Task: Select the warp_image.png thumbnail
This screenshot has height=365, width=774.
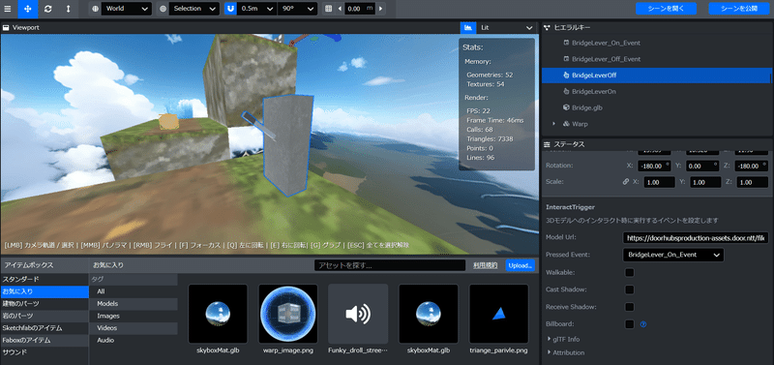Action: tap(288, 314)
